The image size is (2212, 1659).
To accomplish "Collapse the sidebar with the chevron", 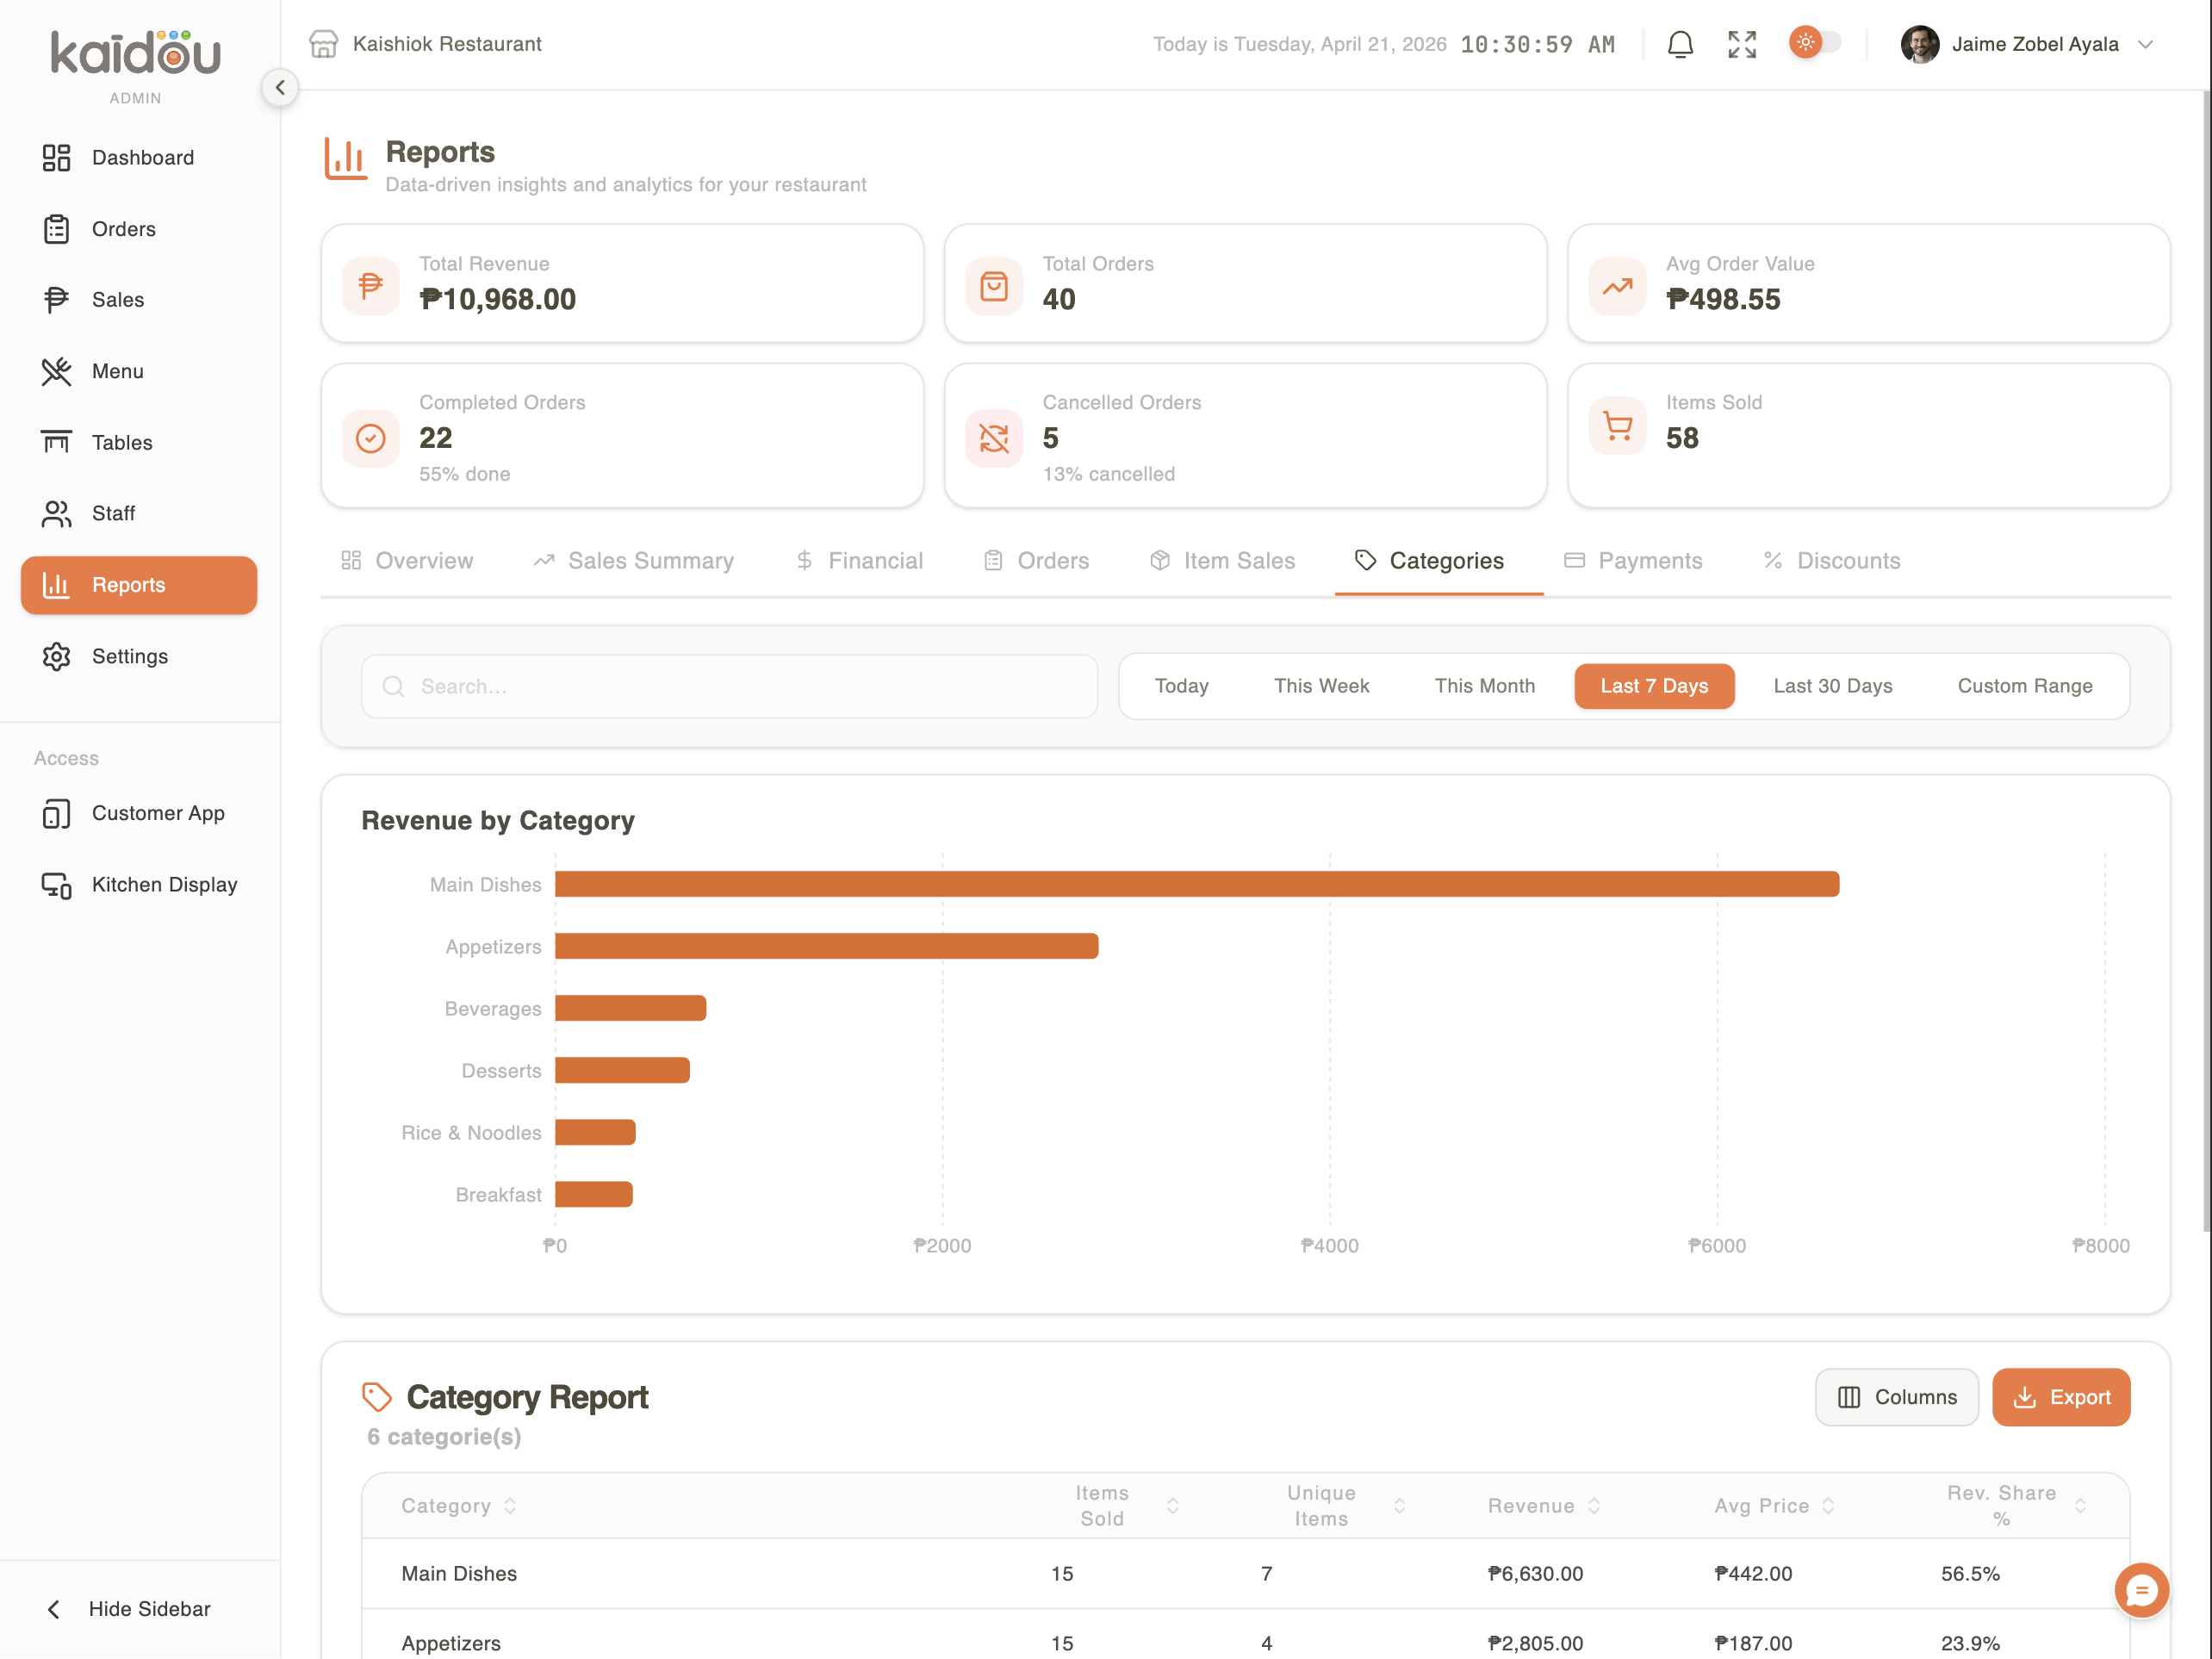I will (280, 87).
